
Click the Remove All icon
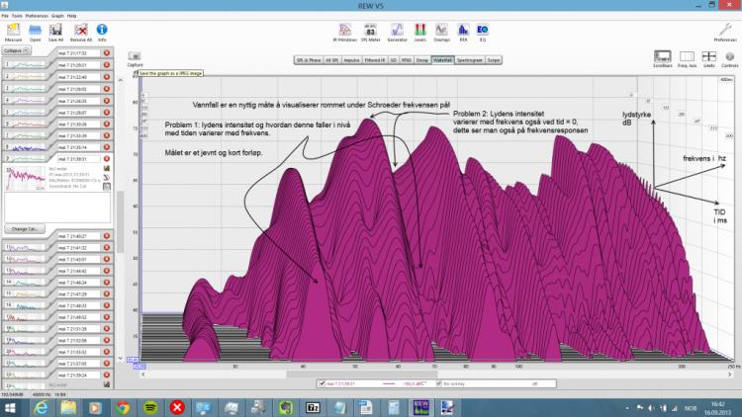point(83,33)
